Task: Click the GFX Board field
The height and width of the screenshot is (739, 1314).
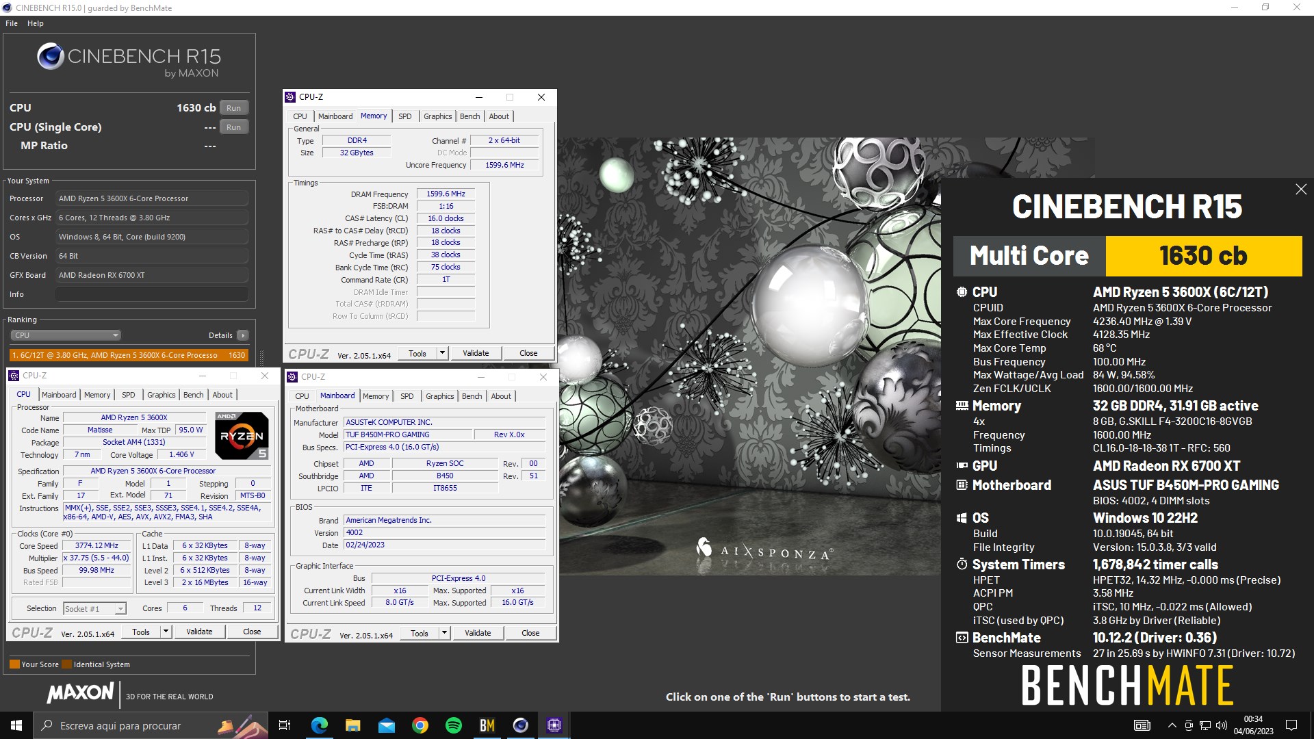Action: pos(152,275)
